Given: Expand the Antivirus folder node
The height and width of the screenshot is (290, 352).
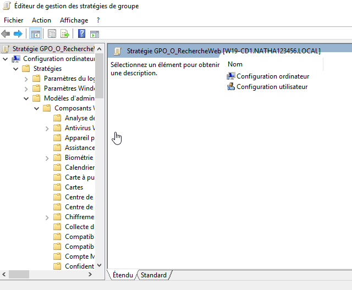Looking at the screenshot, I should [x=47, y=129].
